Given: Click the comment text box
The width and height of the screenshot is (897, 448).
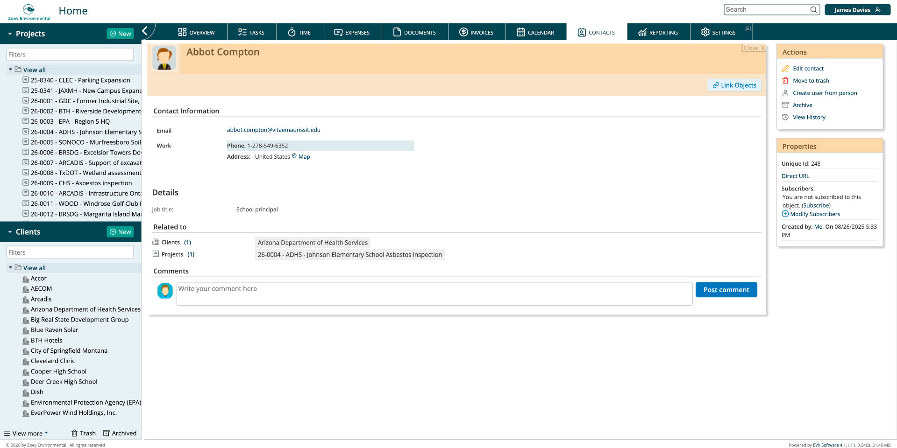Looking at the screenshot, I should point(434,294).
